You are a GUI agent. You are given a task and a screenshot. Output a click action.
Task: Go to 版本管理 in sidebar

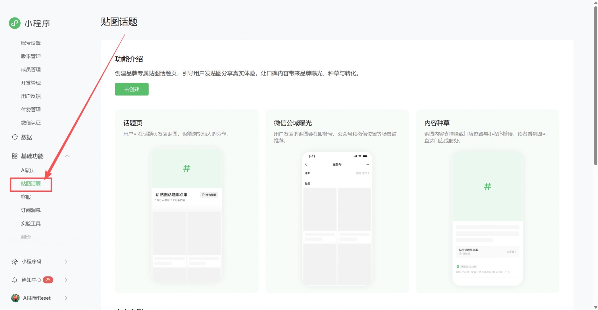pyautogui.click(x=31, y=56)
